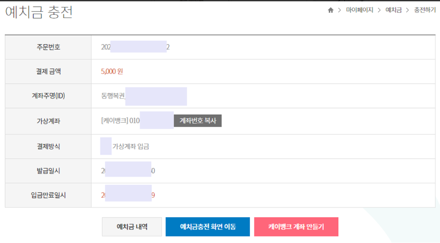Click the 결제방식 row label
Viewport: 440px width, 243px height.
[48, 146]
